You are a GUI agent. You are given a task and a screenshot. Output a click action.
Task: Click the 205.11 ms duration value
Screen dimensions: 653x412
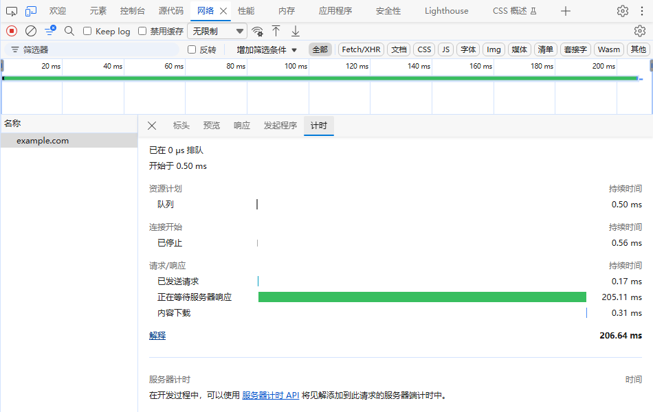(622, 297)
